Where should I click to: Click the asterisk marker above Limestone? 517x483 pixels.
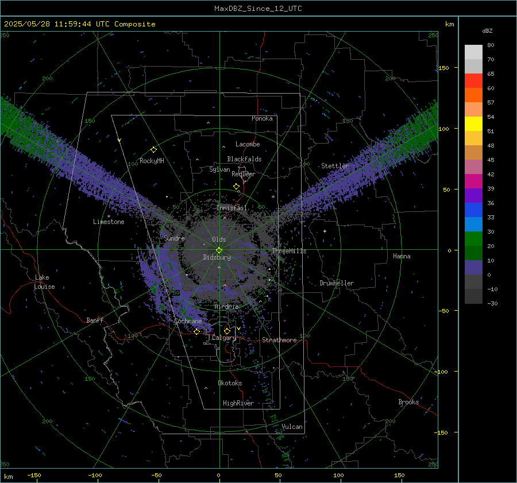pyautogui.click(x=109, y=217)
